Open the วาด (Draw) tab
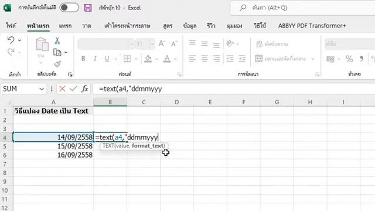The height and width of the screenshot is (211, 375). pos(86,26)
